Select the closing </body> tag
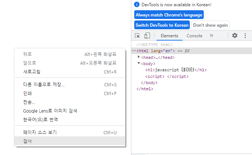Screen dimensions: 252x155 click(149, 83)
